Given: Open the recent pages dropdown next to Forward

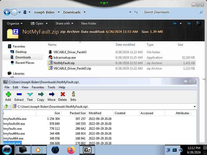Looking at the screenshot, I should (x=20, y=12).
